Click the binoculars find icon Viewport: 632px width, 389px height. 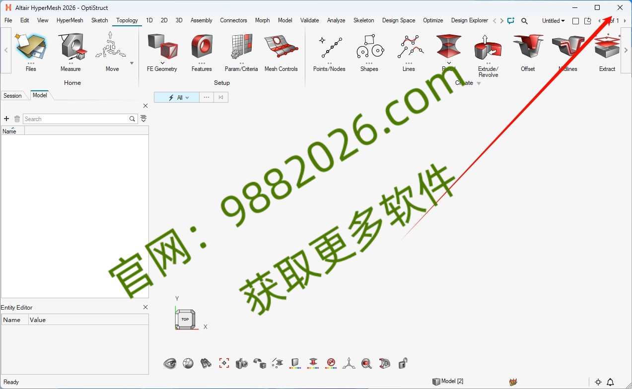point(206,363)
